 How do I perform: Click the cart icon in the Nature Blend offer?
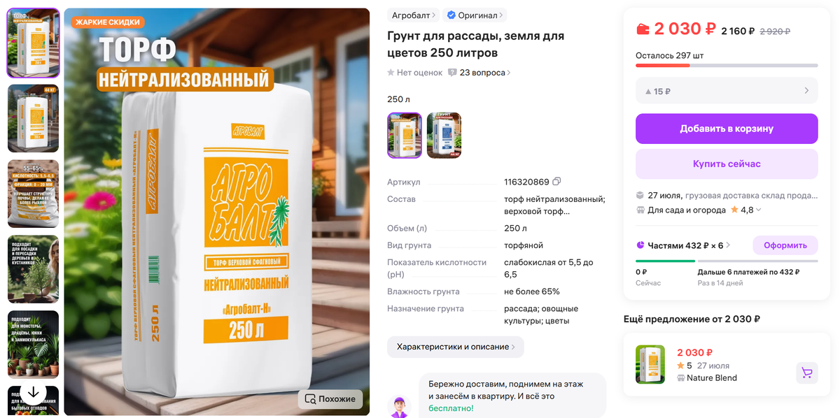(806, 373)
